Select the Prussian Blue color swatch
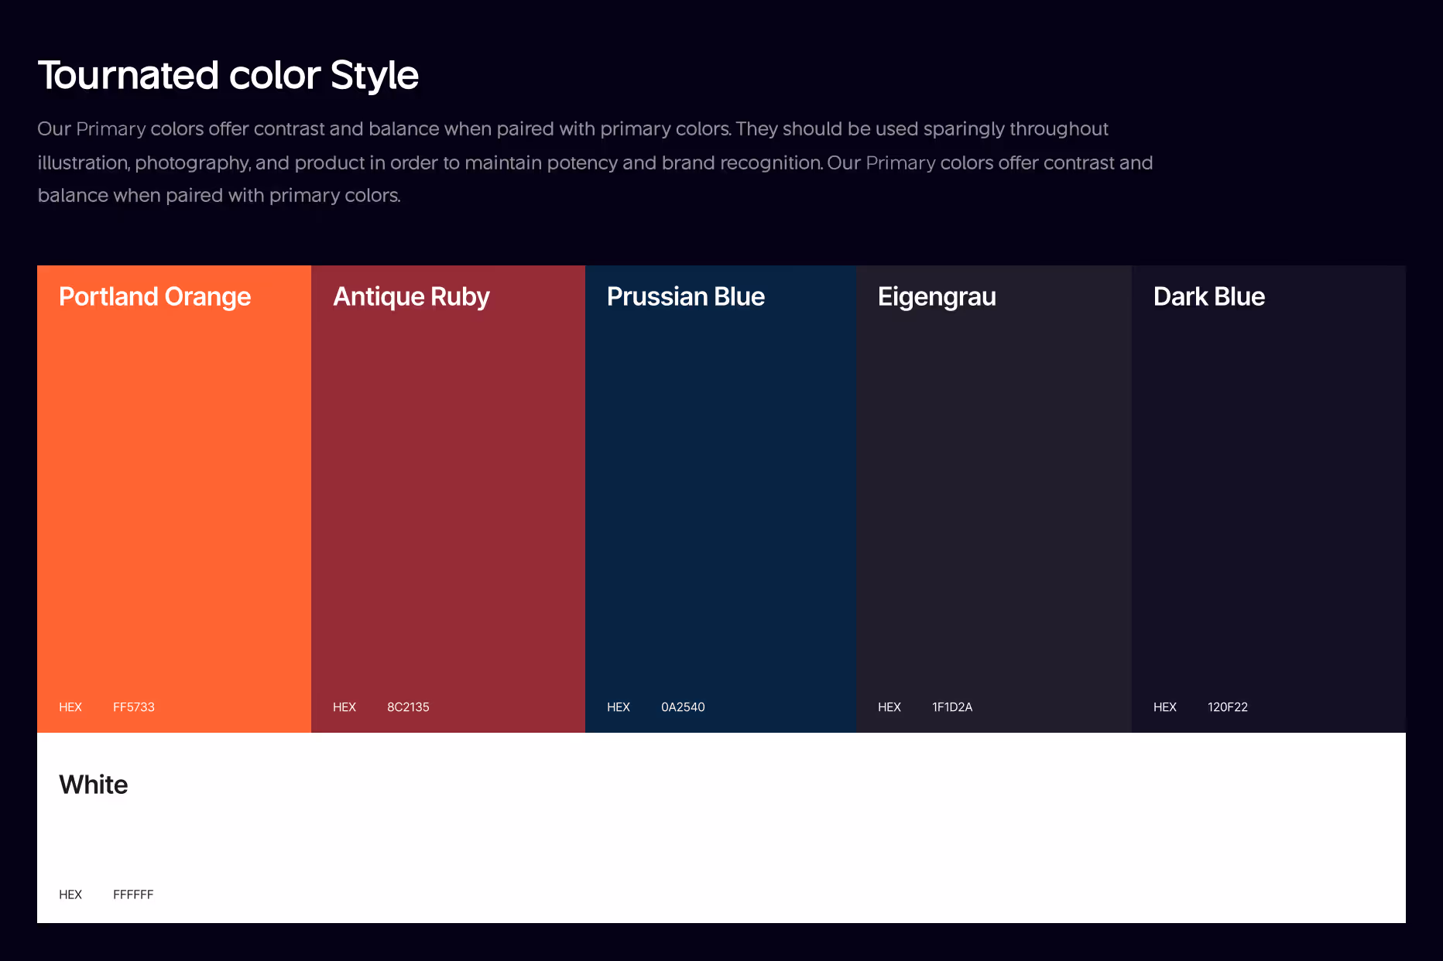The image size is (1443, 961). pos(721,499)
